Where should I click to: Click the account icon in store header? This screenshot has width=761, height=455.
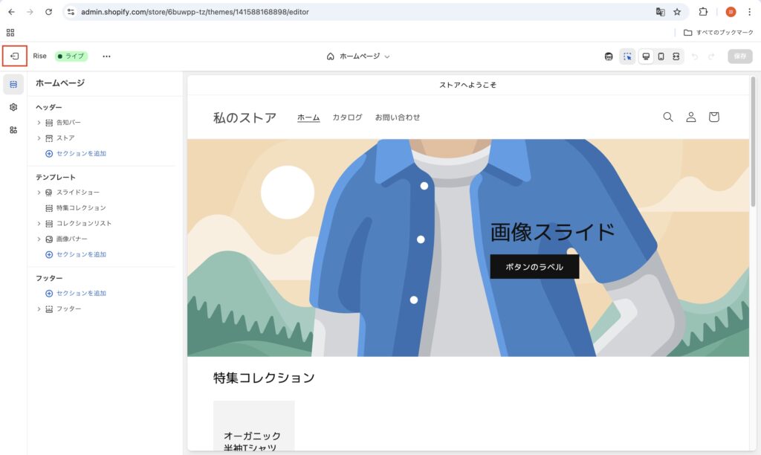point(690,117)
